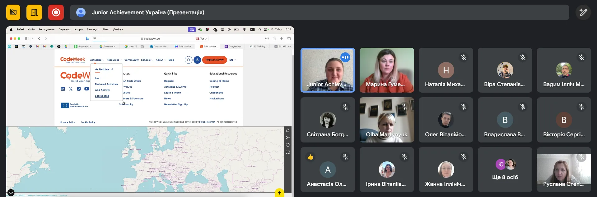Open the EN language dropdown
This screenshot has width=597, height=197.
tap(232, 60)
